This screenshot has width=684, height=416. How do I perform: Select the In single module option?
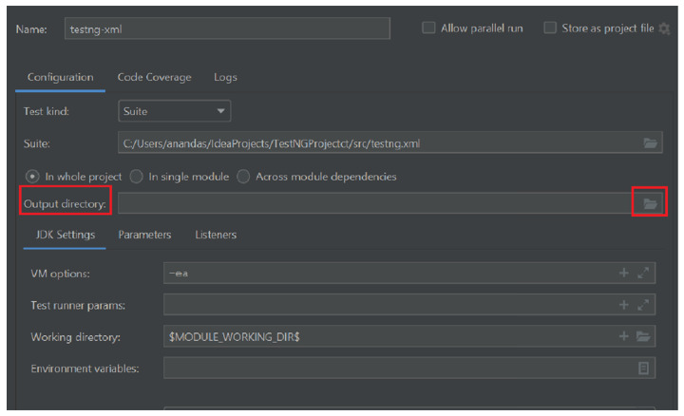(137, 176)
